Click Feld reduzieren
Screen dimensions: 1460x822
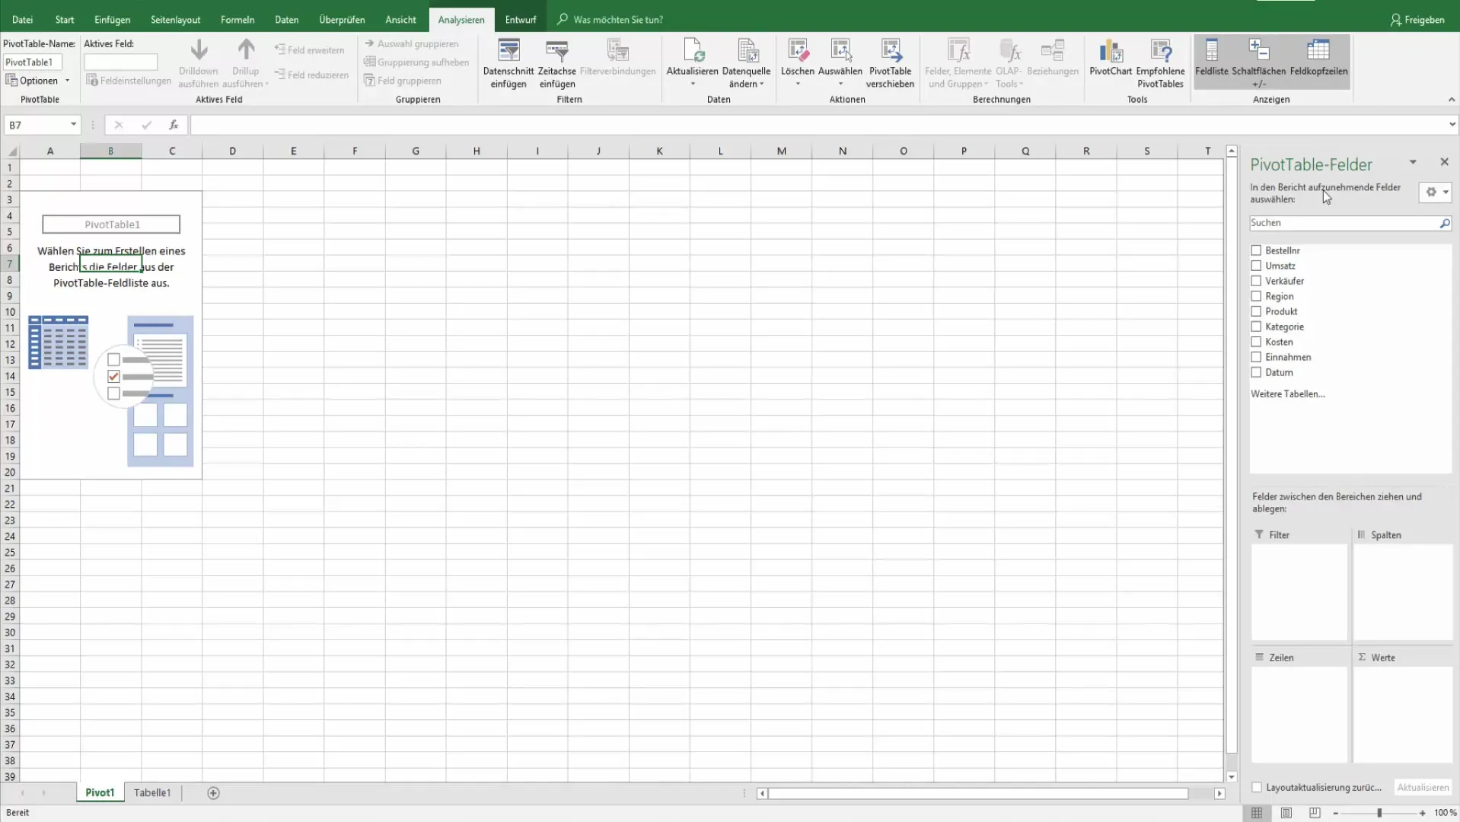(x=311, y=75)
